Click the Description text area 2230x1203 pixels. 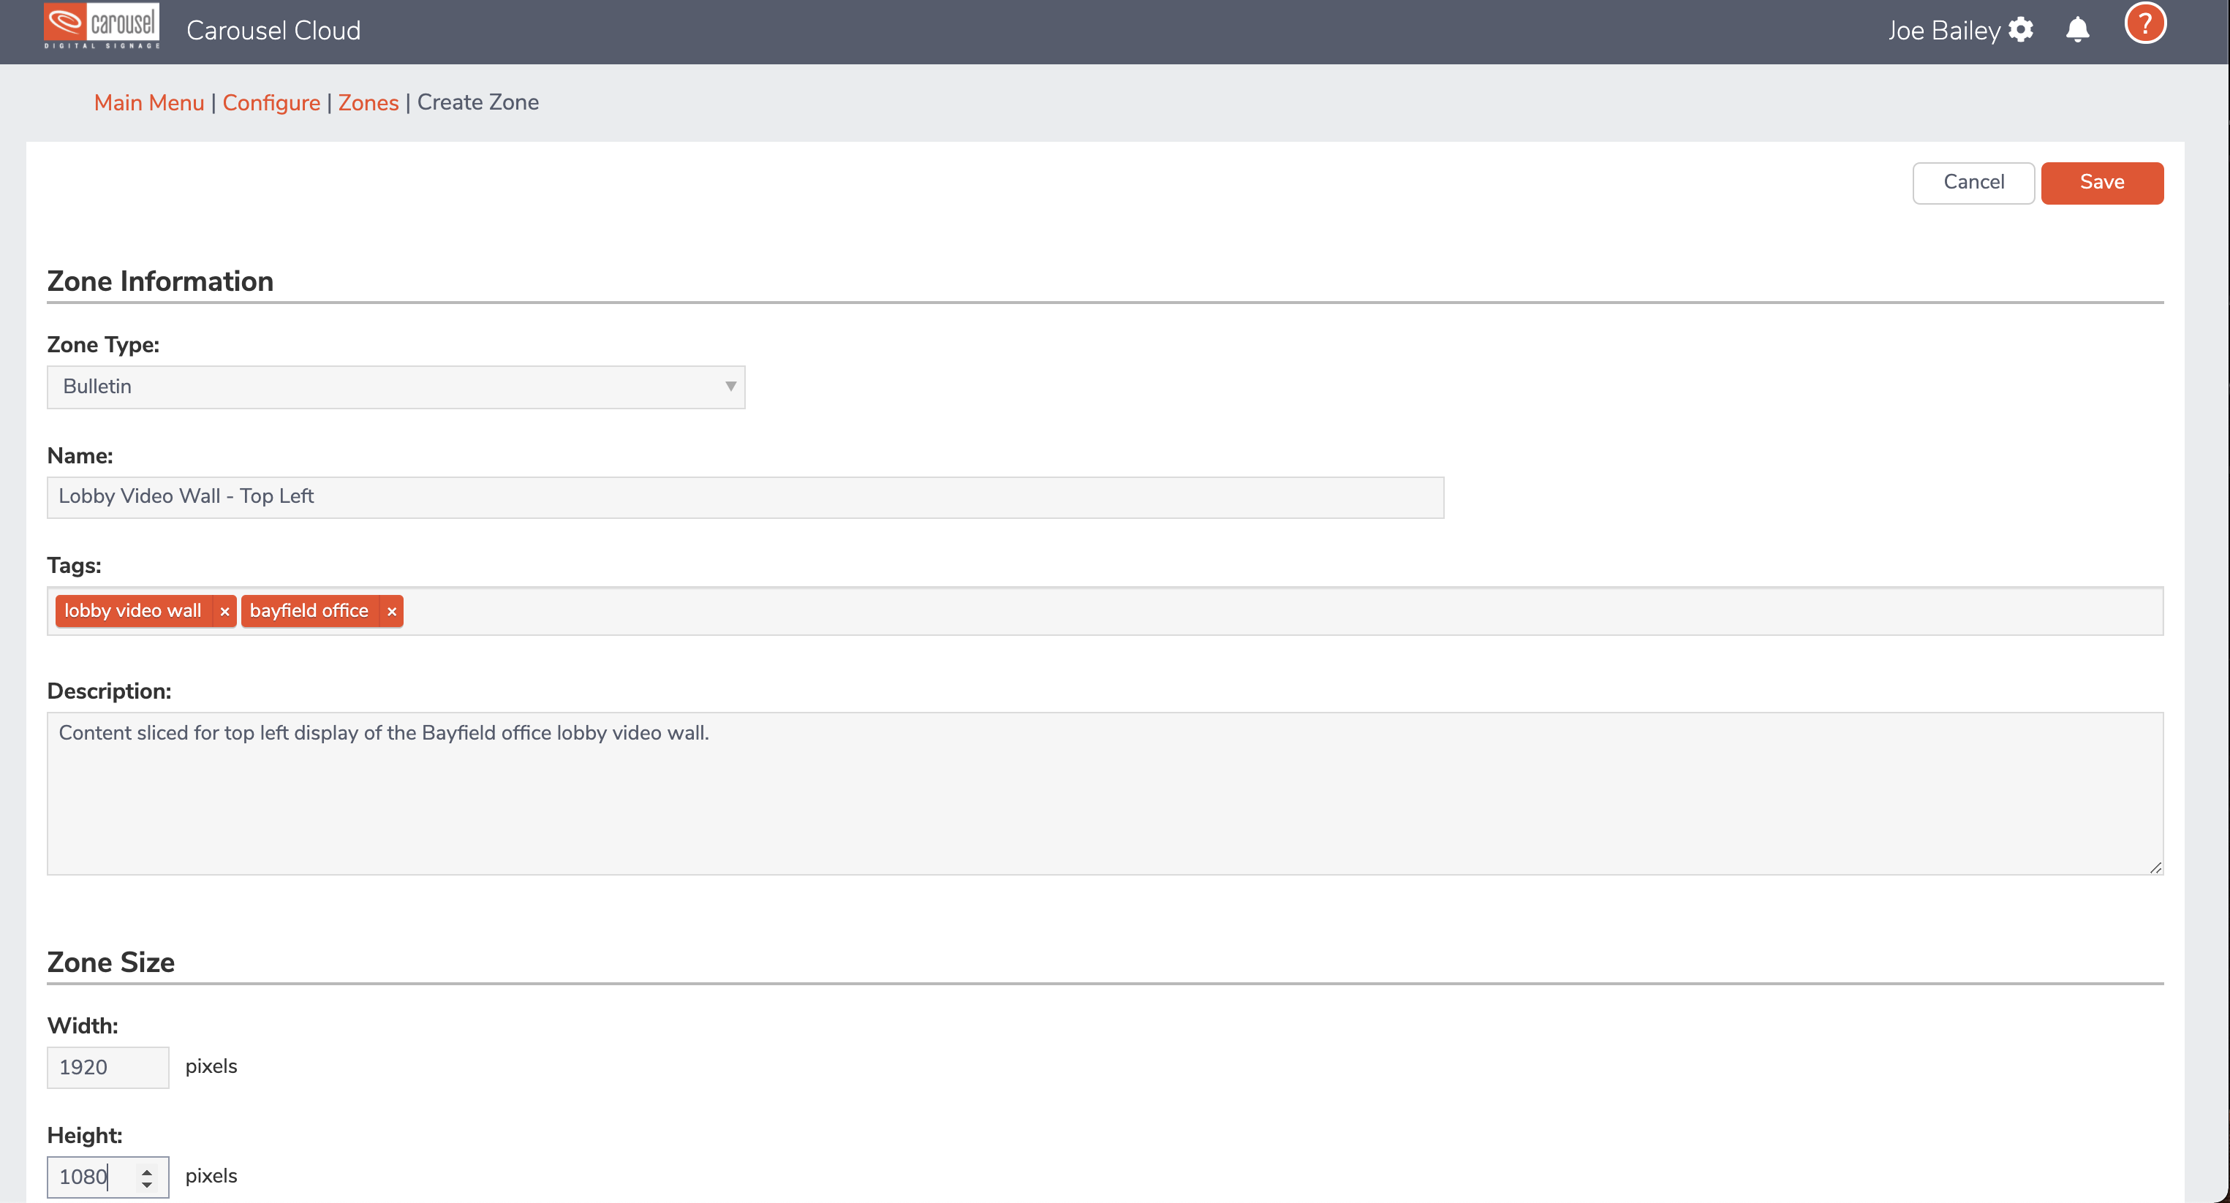[x=1105, y=794]
